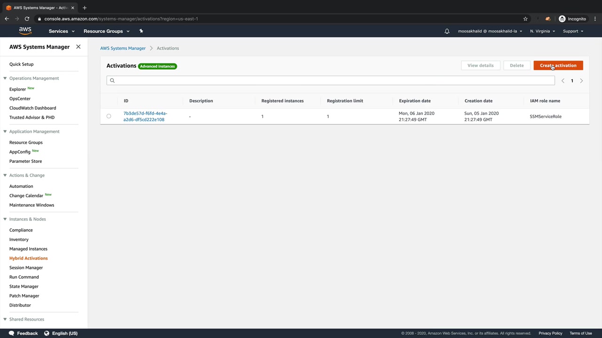Close the AWS Systems Manager browser tab
This screenshot has width=602, height=338.
72,8
